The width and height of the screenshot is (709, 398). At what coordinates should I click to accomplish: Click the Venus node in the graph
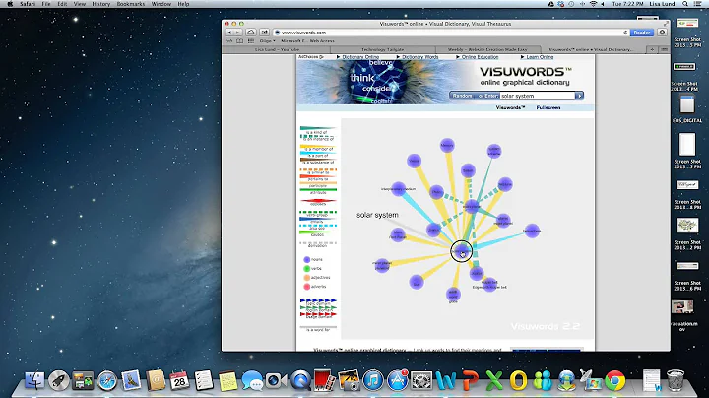[x=414, y=161]
